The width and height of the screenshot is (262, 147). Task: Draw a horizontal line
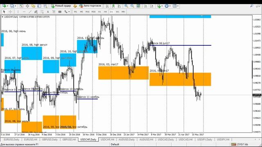(24, 12)
